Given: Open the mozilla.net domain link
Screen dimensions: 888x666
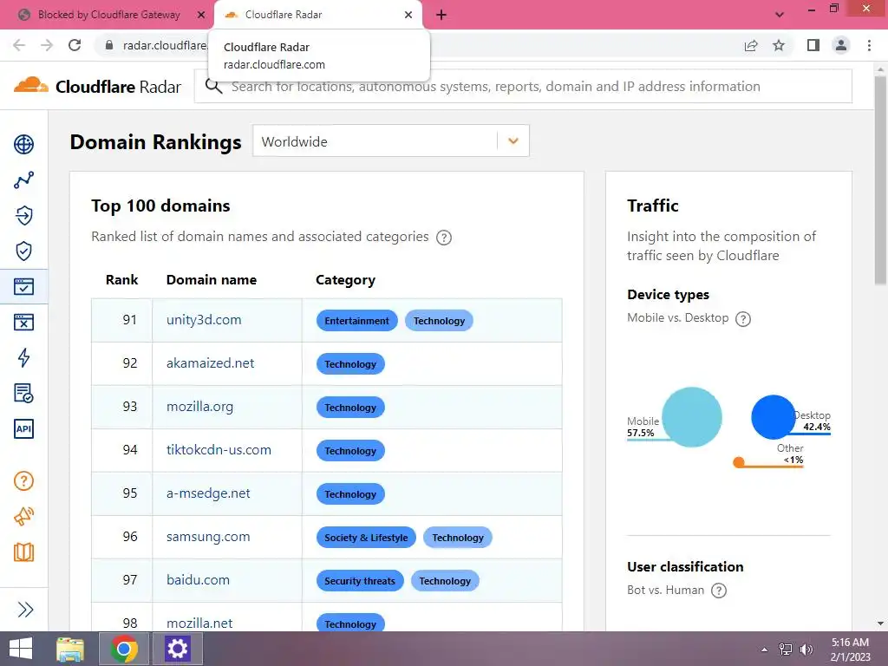Looking at the screenshot, I should pos(199,623).
